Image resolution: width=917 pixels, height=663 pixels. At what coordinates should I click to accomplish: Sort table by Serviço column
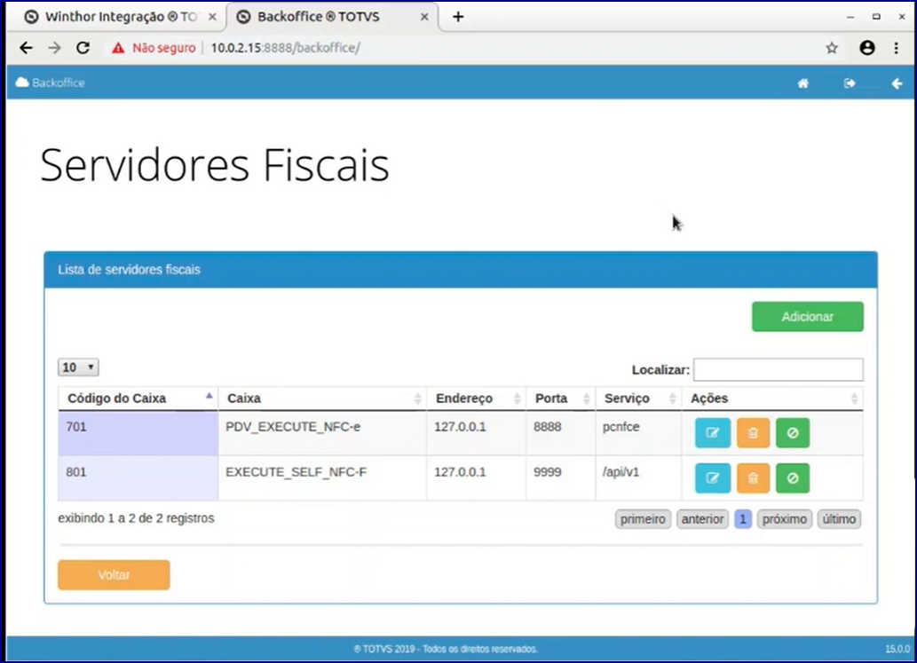tap(638, 399)
